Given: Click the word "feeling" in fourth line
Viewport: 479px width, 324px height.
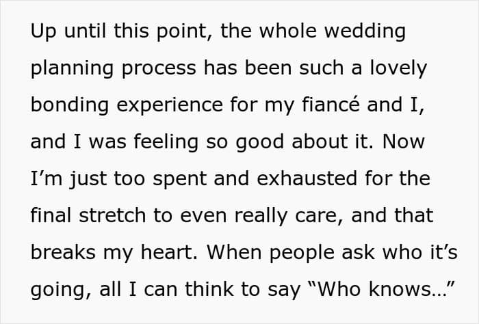Looking at the screenshot, I should pos(166,142).
